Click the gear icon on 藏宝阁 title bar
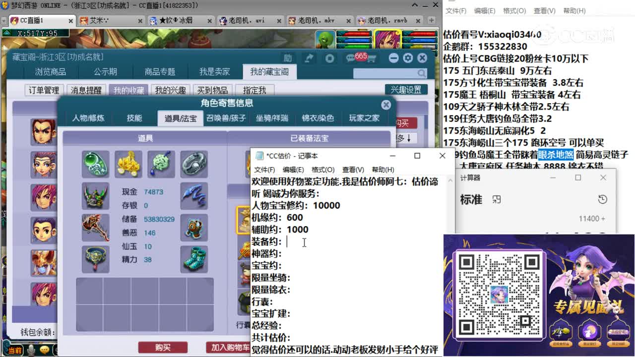The width and height of the screenshot is (635, 357). pyautogui.click(x=408, y=58)
